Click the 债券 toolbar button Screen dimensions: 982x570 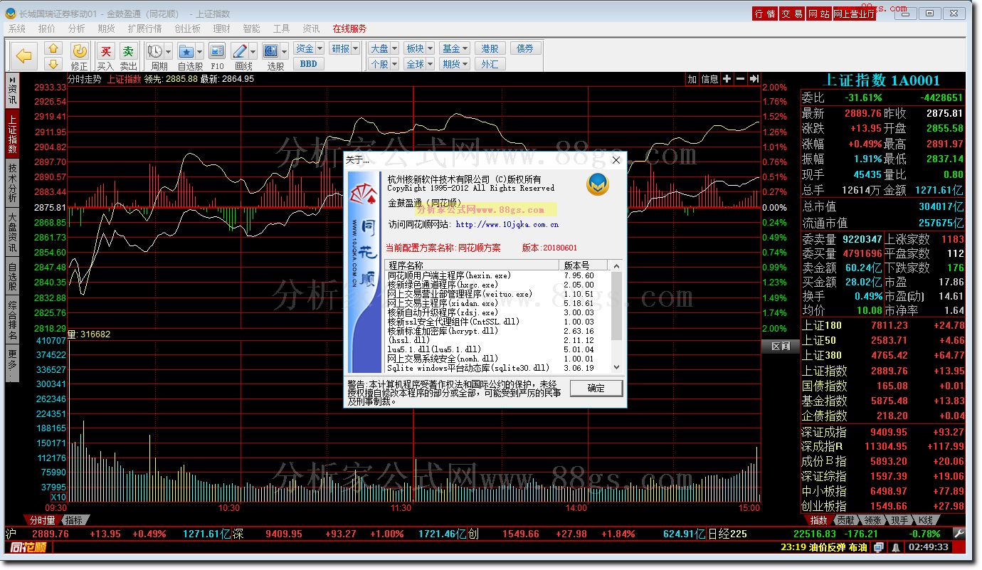(525, 48)
